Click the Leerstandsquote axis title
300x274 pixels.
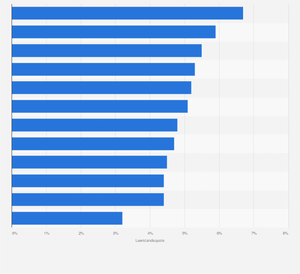coord(150,241)
